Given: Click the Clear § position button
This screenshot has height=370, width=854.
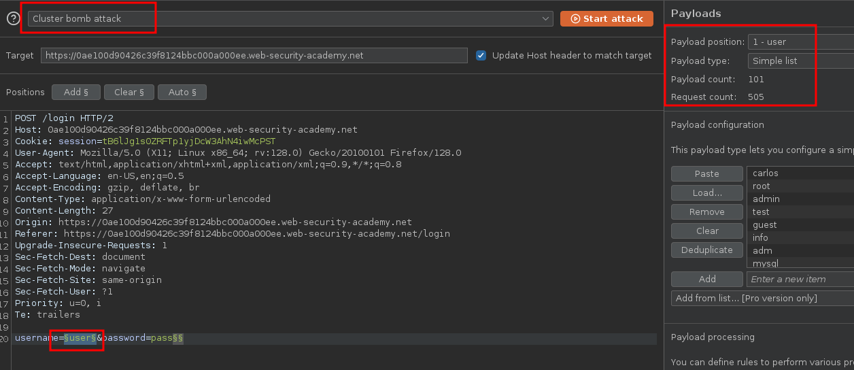Looking at the screenshot, I should tap(129, 92).
